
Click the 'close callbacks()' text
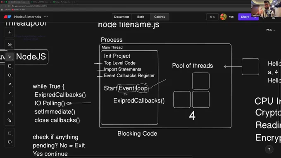click(57, 120)
